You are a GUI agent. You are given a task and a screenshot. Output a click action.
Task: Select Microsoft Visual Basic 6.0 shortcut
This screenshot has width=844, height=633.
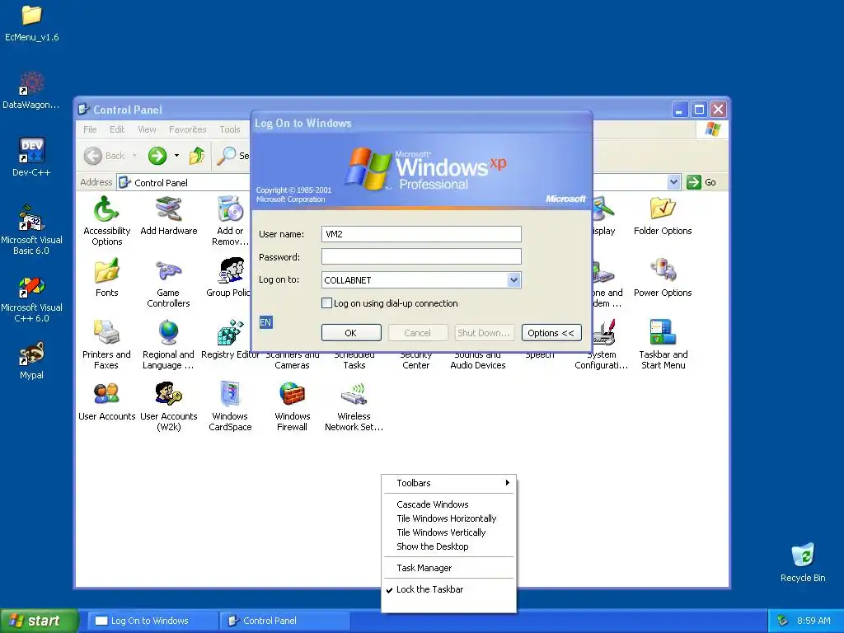31,231
